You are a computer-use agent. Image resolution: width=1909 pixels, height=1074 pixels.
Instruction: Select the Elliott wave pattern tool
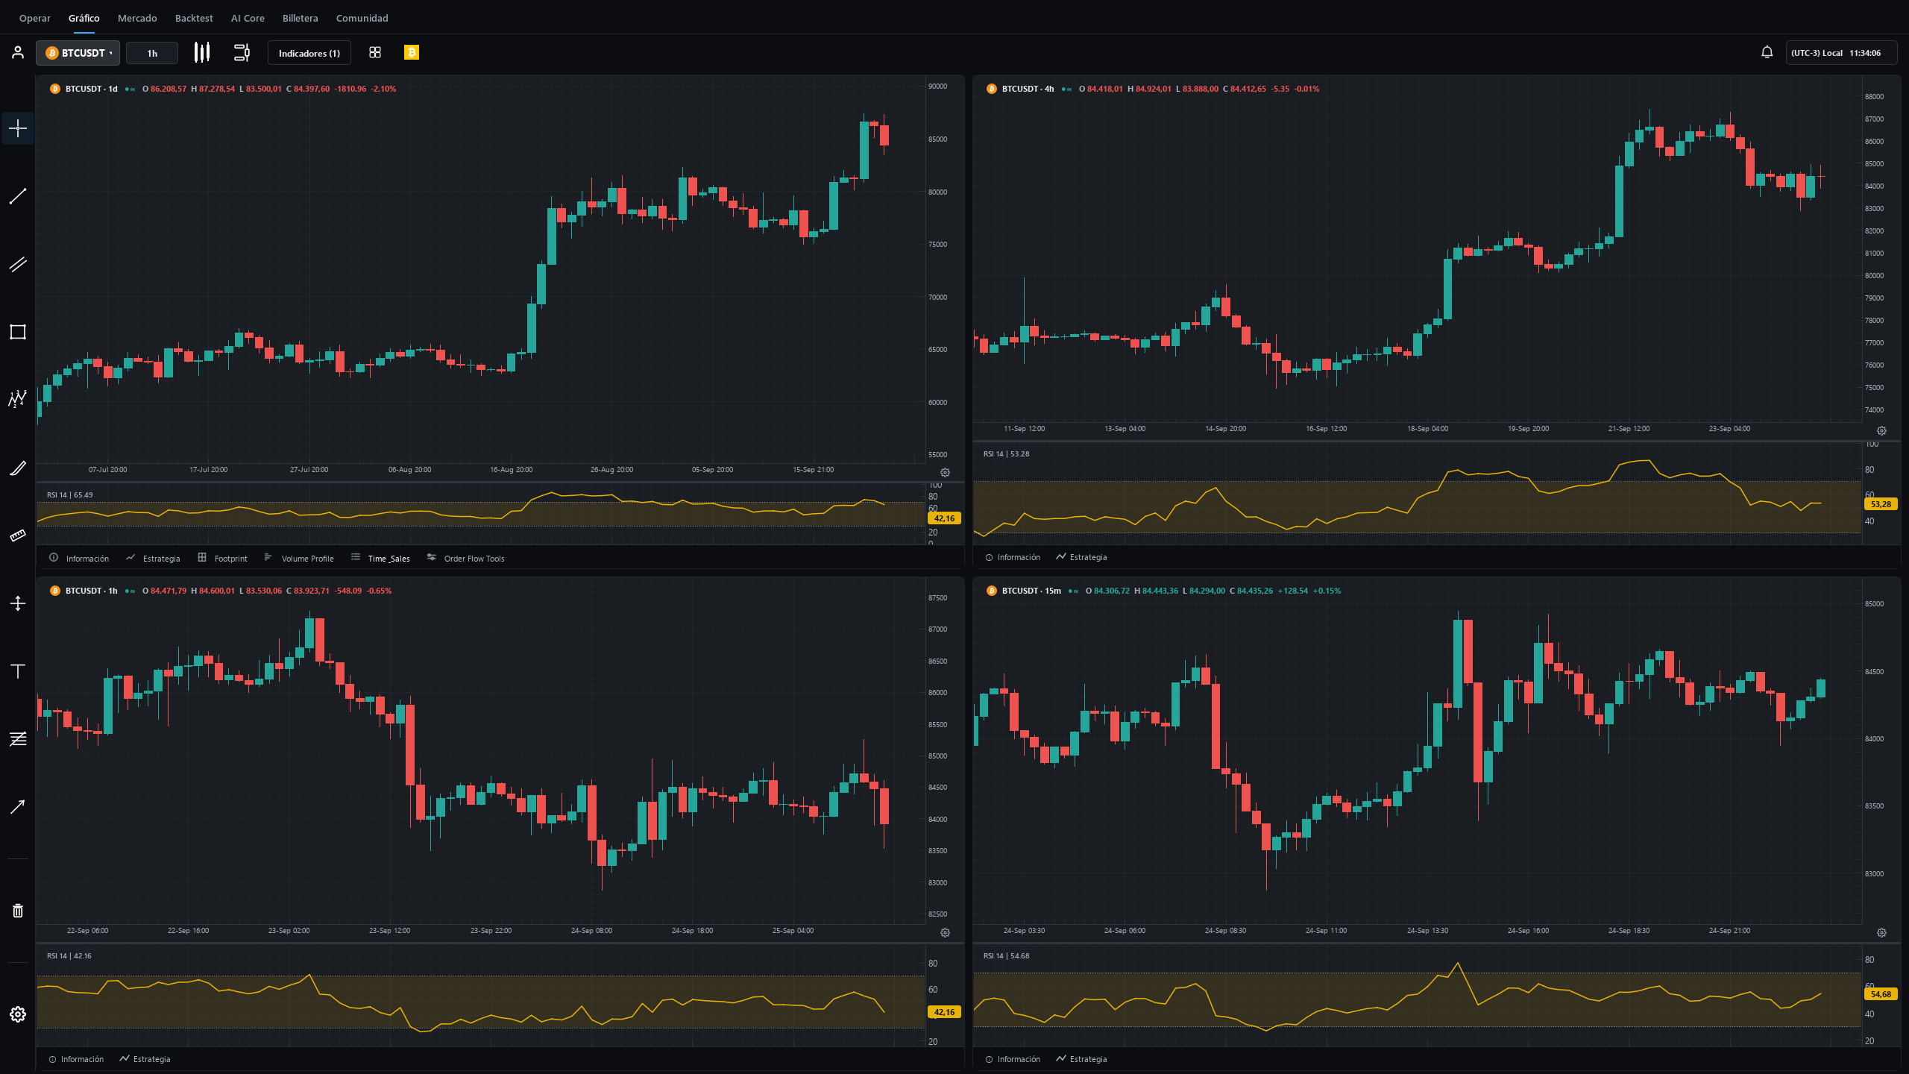pyautogui.click(x=18, y=399)
